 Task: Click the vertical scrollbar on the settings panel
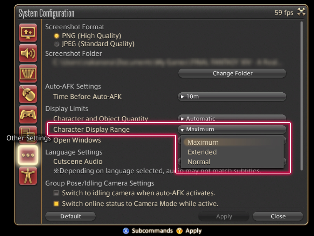[302, 95]
